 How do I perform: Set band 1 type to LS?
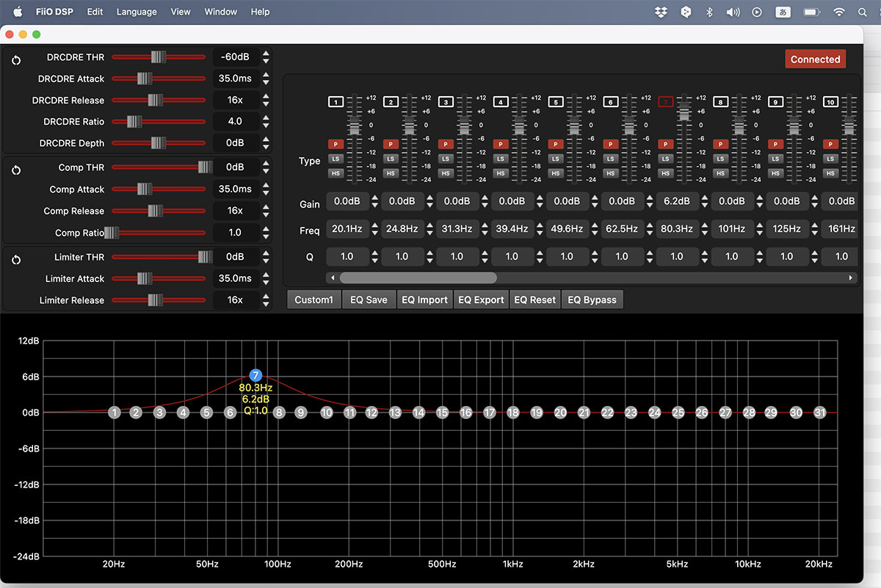(x=336, y=159)
